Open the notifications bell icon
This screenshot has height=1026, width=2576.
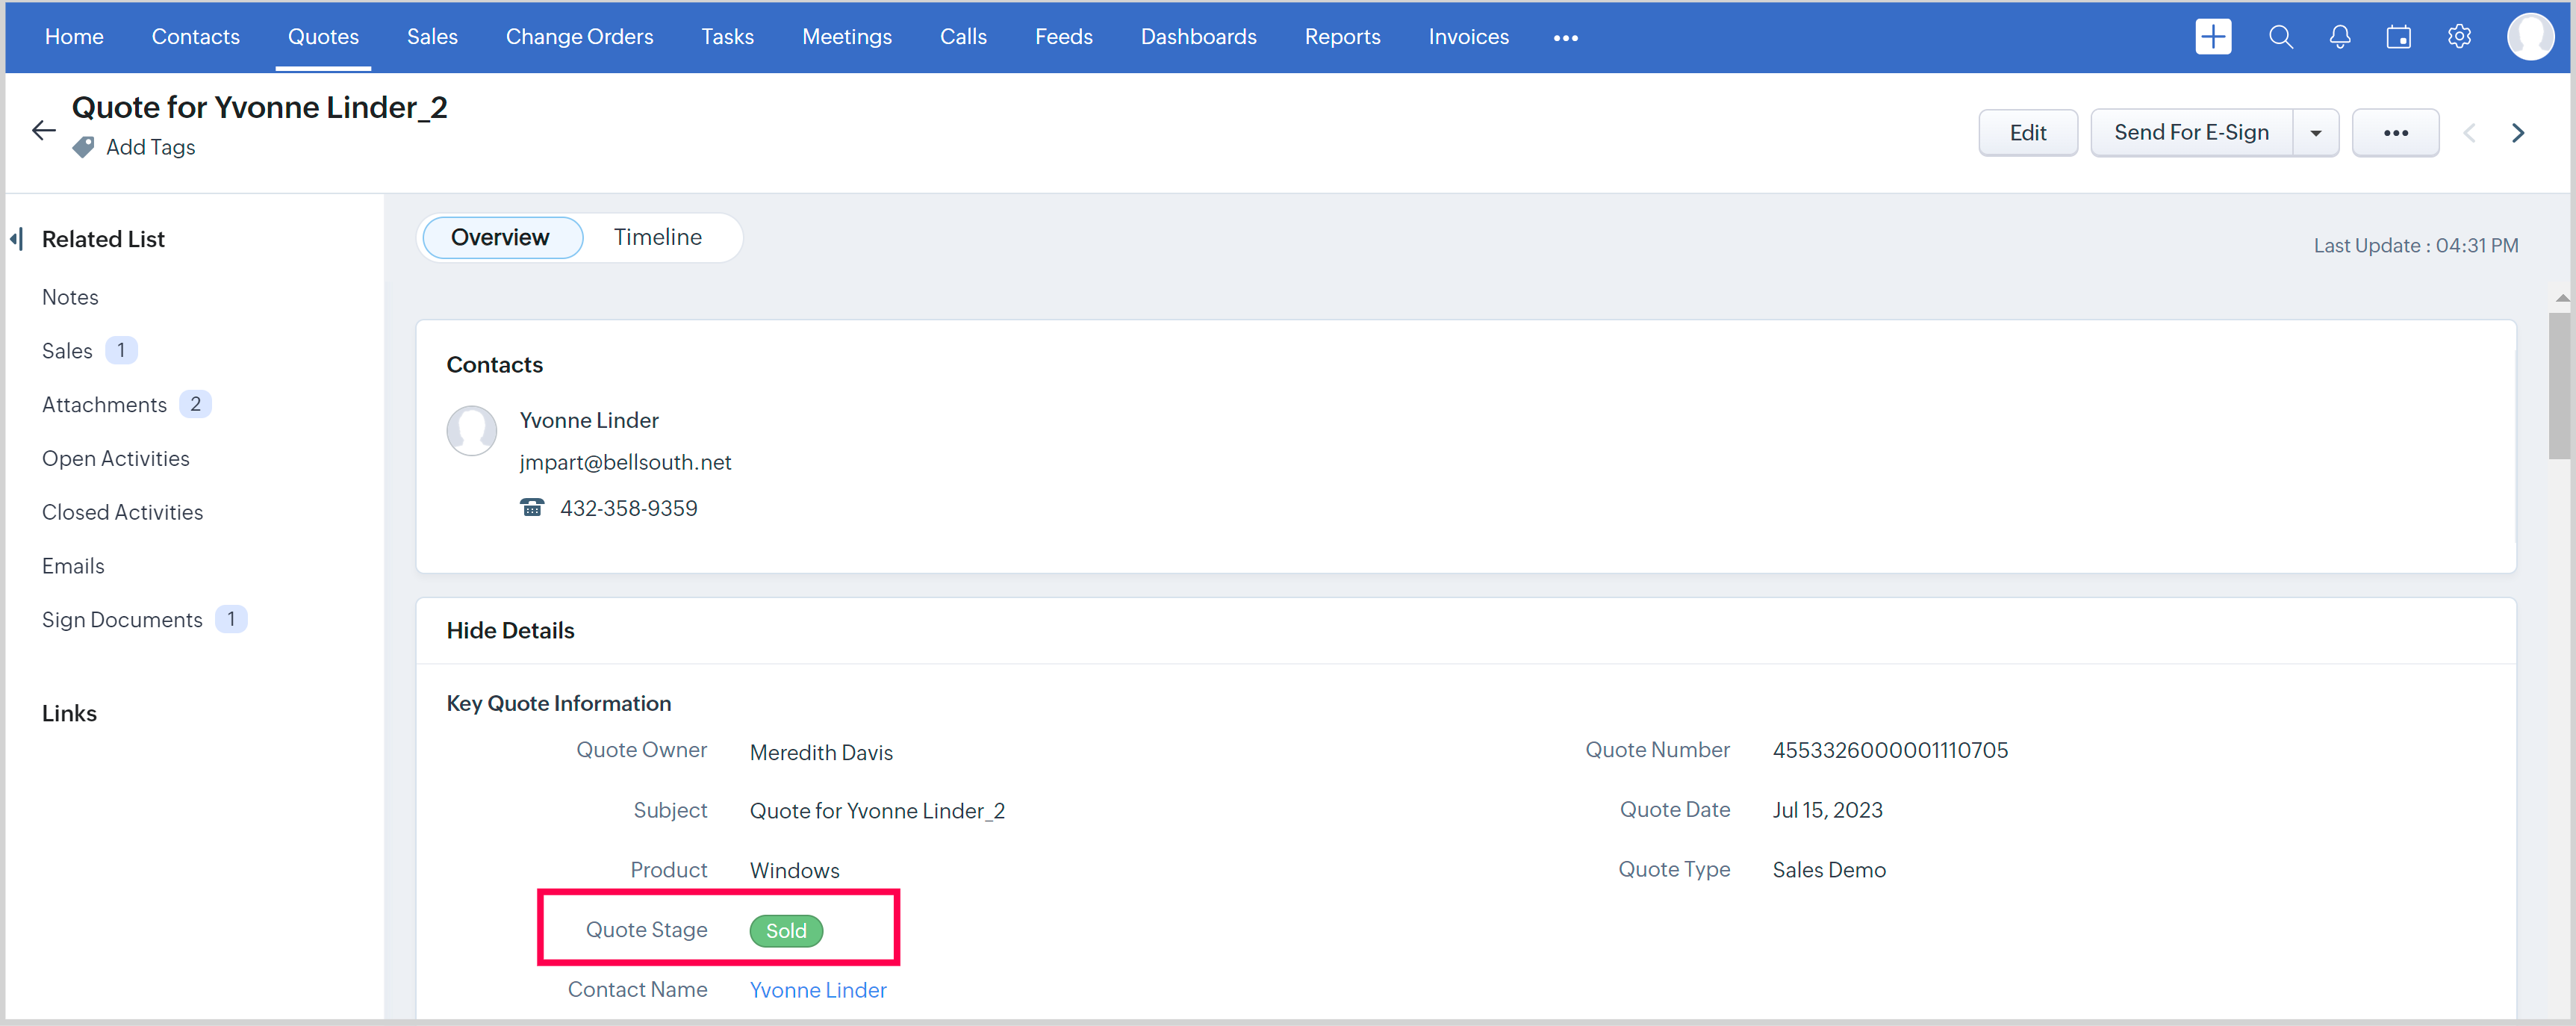(2339, 37)
